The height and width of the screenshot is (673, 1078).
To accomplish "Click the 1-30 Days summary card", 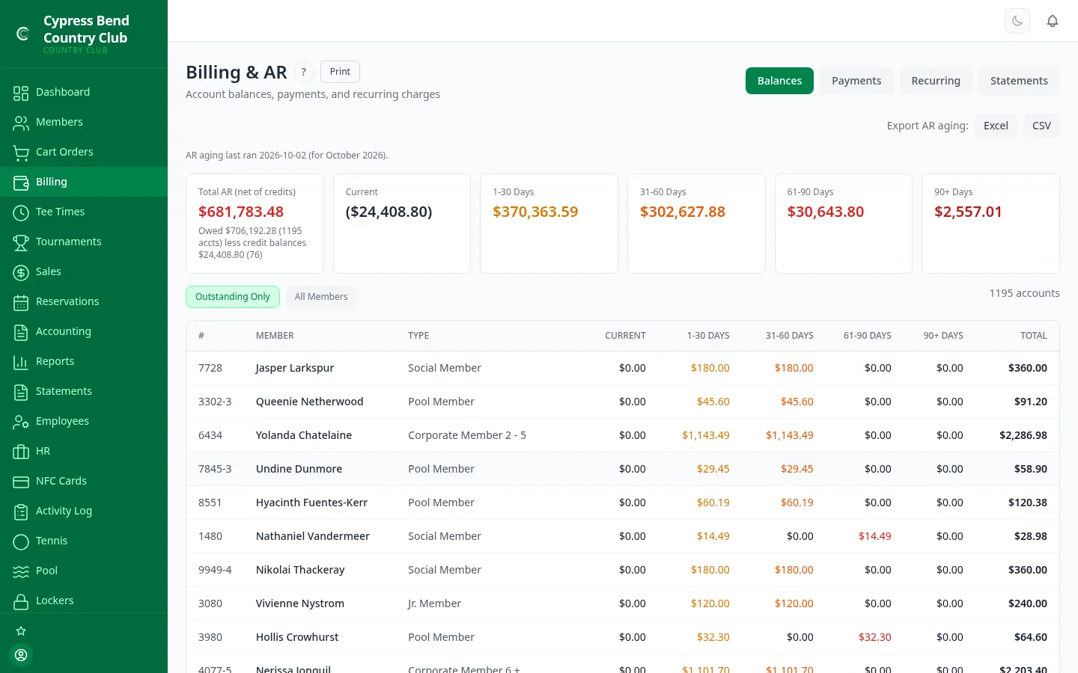I will click(549, 224).
